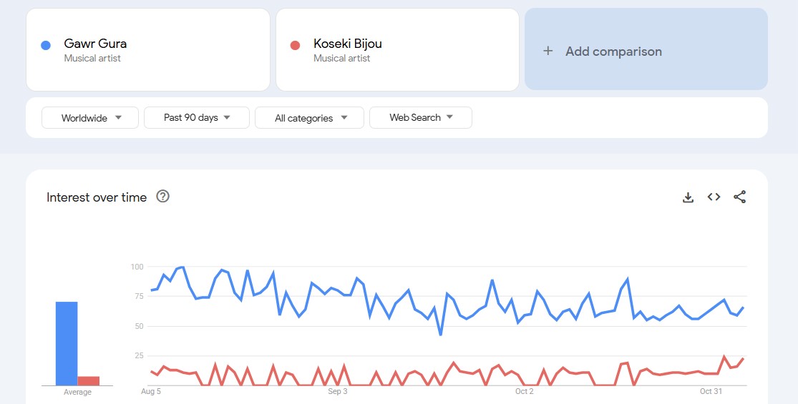The height and width of the screenshot is (404, 798).
Task: Click the Sep 3 label on the timeline
Action: coord(338,392)
